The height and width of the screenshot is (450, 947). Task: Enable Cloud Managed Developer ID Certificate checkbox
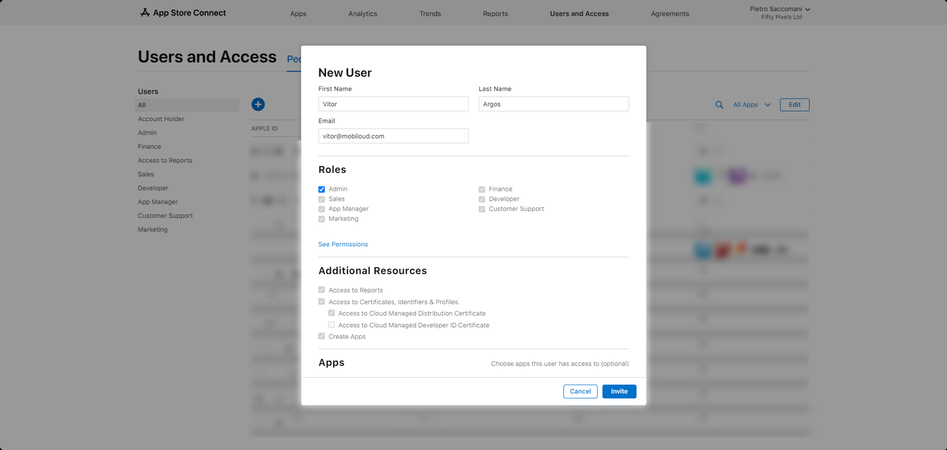click(331, 325)
